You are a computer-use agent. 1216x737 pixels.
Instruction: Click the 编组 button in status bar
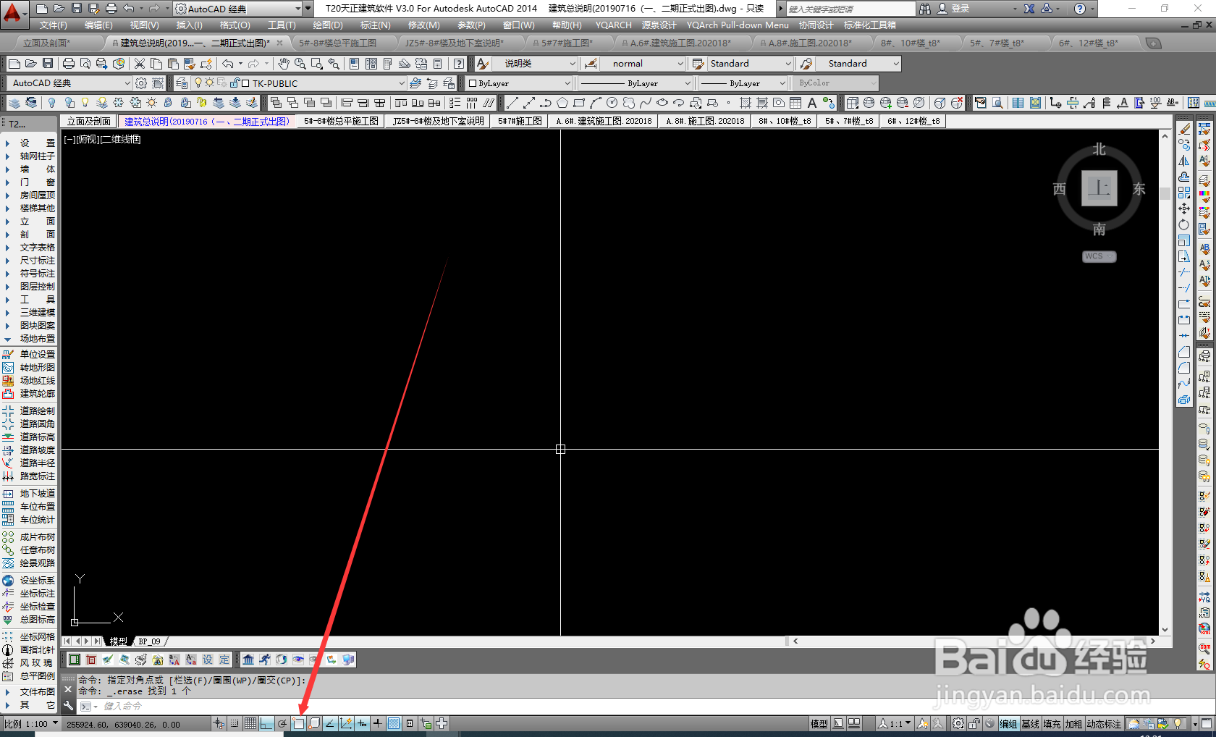(x=1008, y=723)
